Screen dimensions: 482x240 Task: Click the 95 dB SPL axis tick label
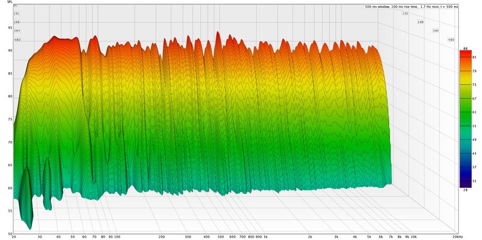click(x=10, y=28)
